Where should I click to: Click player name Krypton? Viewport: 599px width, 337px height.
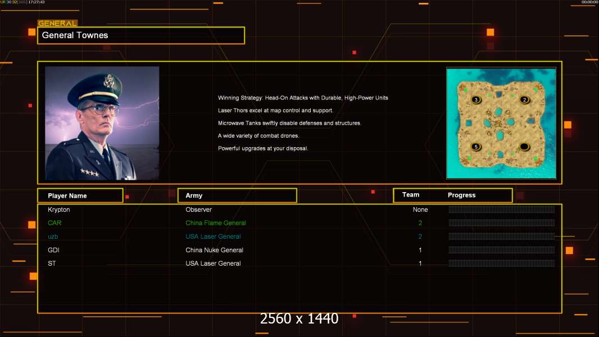59,210
